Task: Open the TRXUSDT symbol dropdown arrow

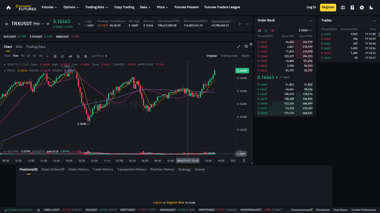Action: point(43,24)
